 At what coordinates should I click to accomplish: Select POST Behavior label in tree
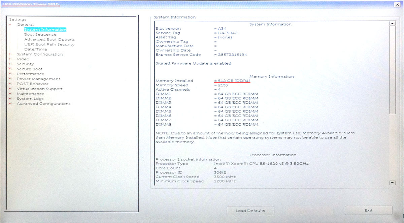[x=33, y=84]
